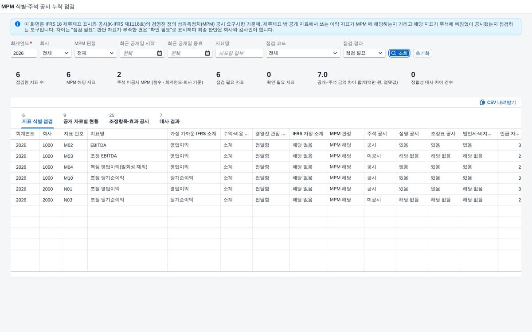Click the 정합성 대사 차이 건수 summary label
The width and height of the screenshot is (532, 332).
[x=432, y=82]
